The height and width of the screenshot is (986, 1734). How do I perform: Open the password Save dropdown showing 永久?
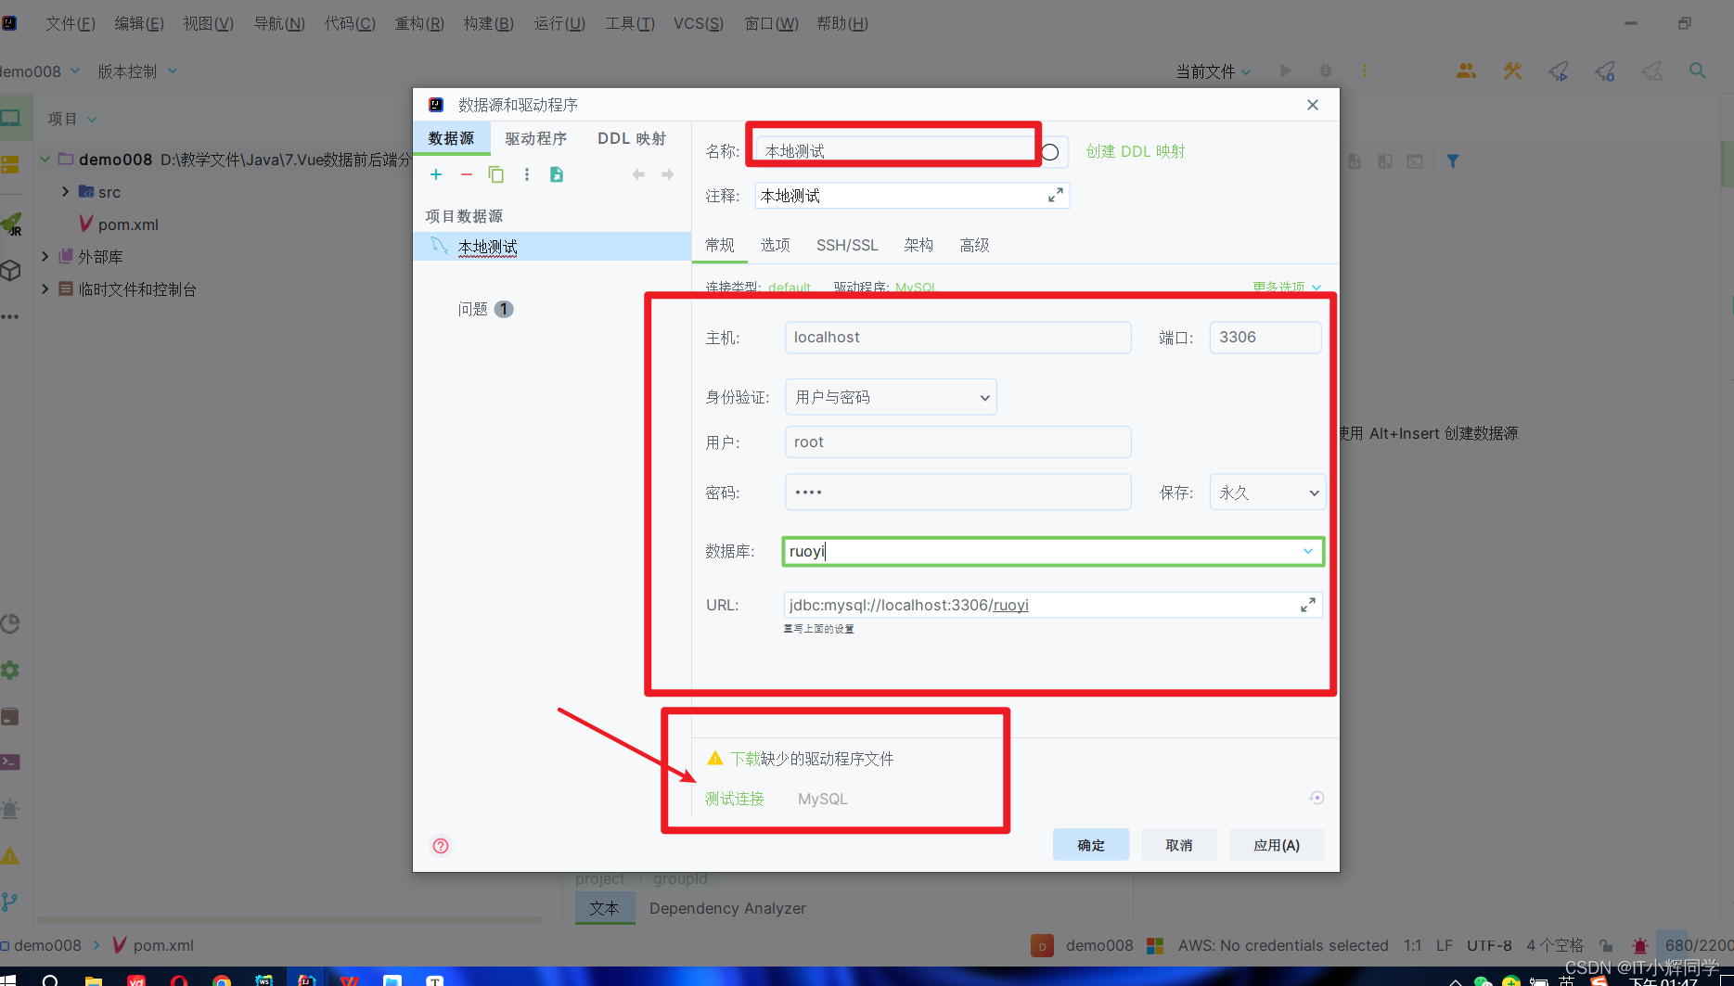tap(1267, 493)
